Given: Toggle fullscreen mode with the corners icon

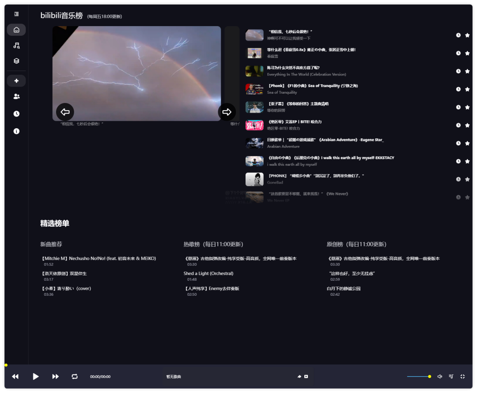Looking at the screenshot, I should (x=462, y=376).
